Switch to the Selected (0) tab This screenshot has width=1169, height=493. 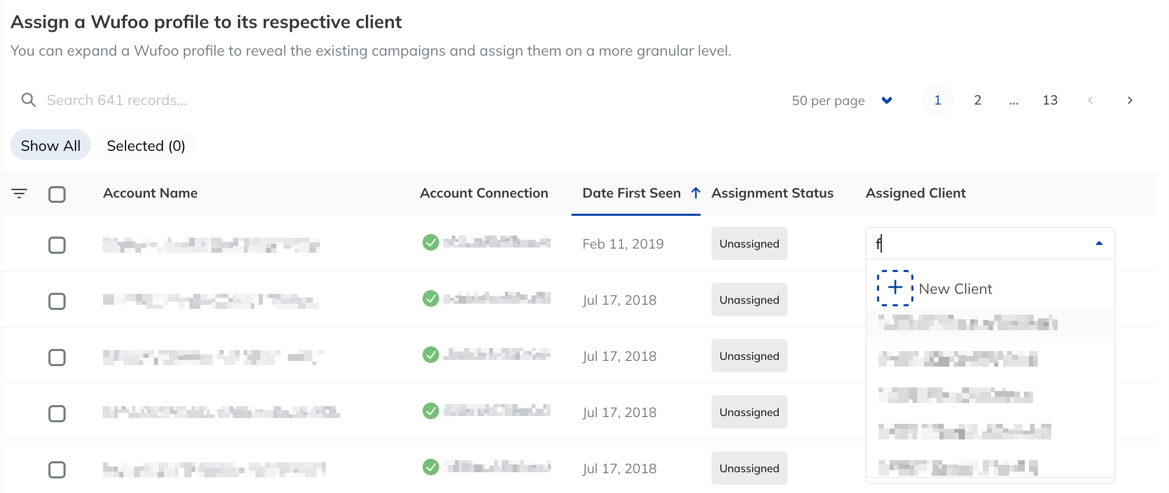pos(146,145)
